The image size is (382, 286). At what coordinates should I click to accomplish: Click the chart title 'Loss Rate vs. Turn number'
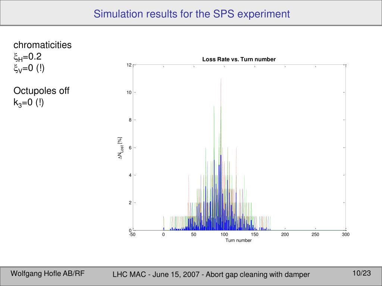click(239, 59)
